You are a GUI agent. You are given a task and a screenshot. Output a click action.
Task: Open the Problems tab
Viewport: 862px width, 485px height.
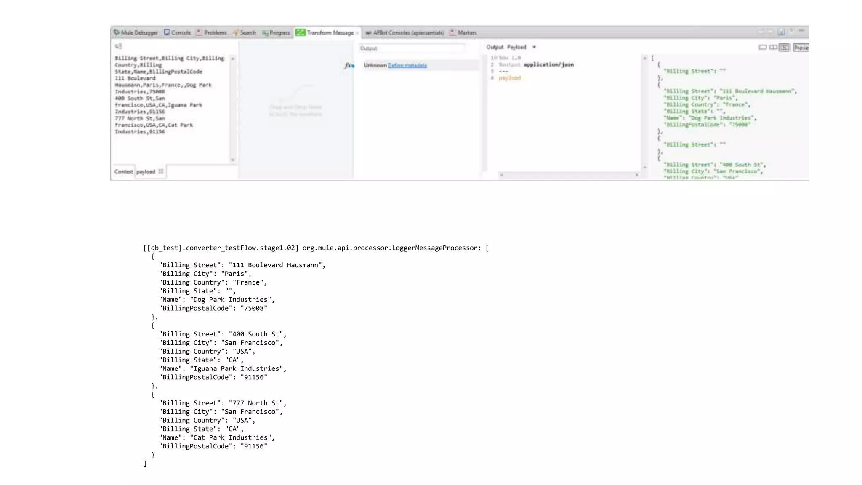tap(211, 32)
